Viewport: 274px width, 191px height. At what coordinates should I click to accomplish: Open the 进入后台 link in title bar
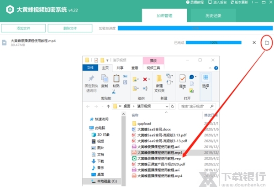coord(217,2)
